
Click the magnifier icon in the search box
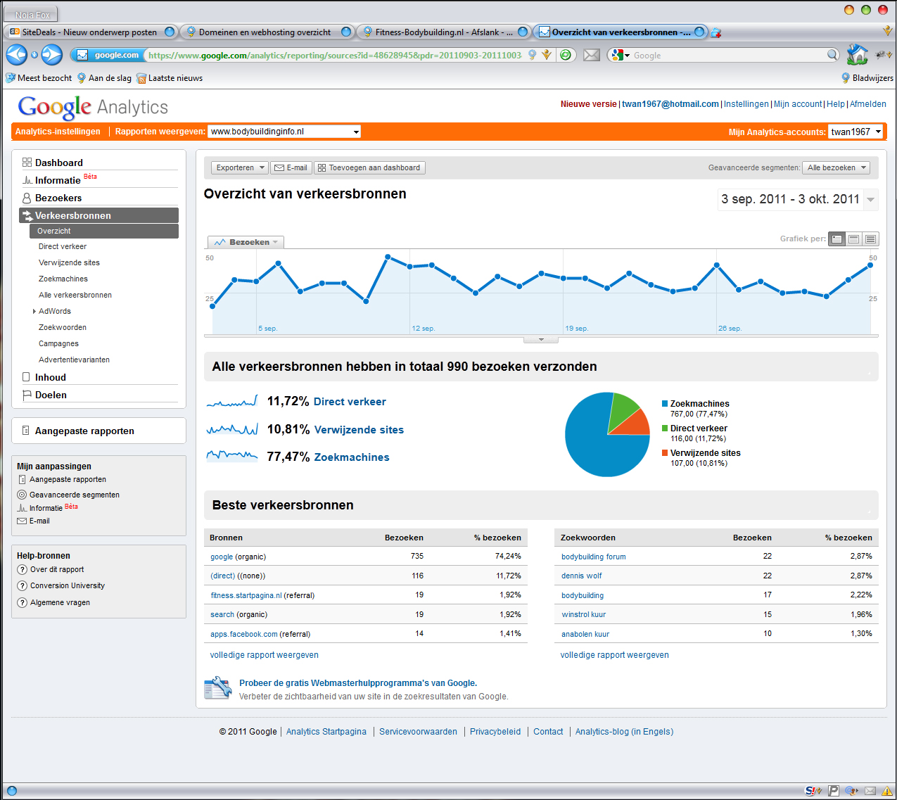click(x=832, y=55)
